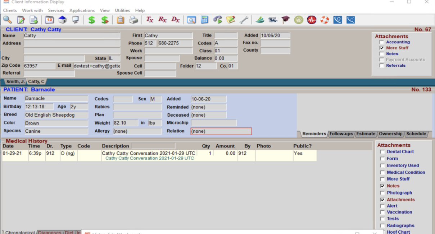Click the orange lifebuoy help icon
The image size is (435, 234).
coord(325,20)
